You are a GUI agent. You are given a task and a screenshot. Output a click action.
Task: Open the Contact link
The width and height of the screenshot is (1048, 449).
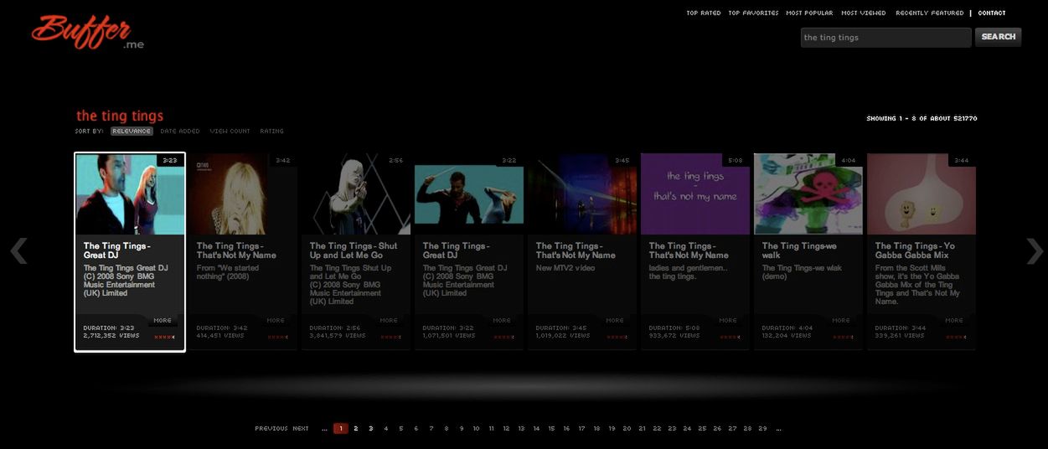tap(992, 13)
